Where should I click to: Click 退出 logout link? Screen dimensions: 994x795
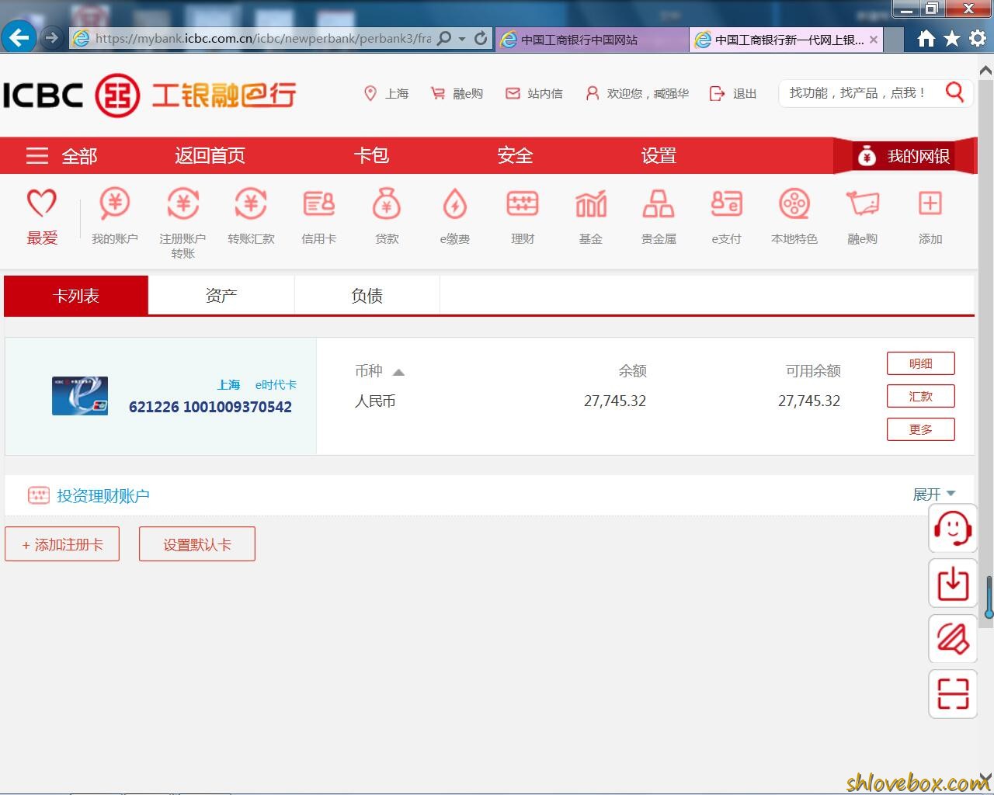pos(733,94)
